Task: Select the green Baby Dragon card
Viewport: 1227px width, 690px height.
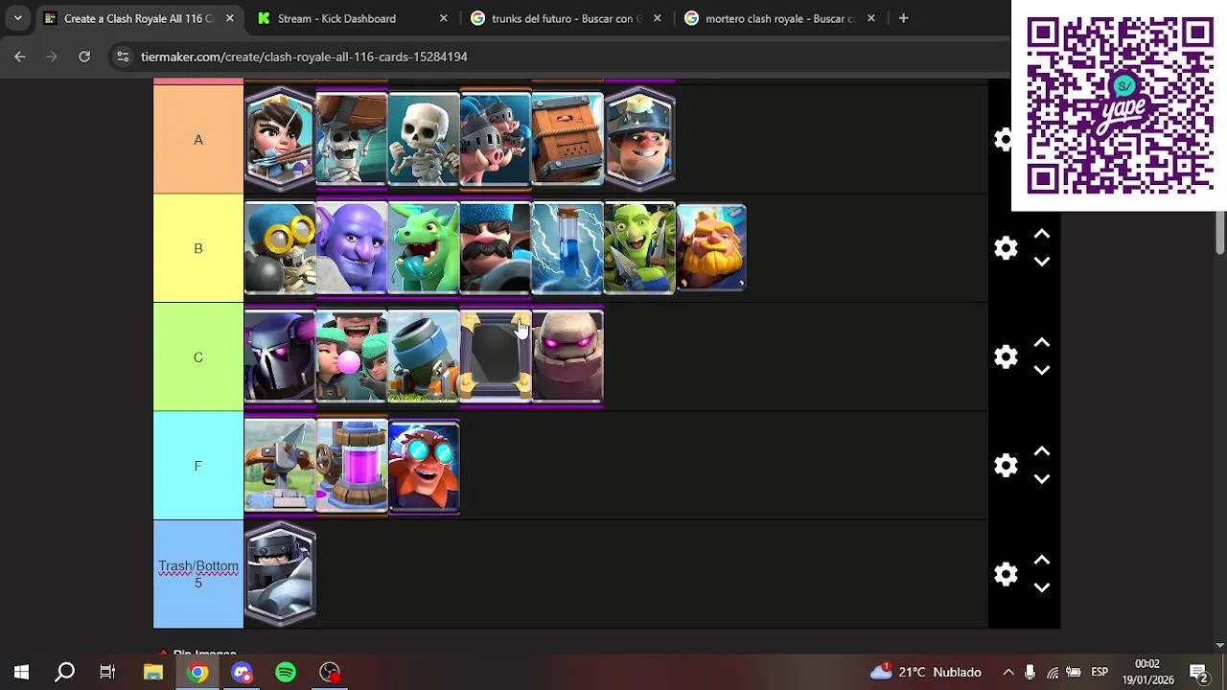Action: coord(424,248)
